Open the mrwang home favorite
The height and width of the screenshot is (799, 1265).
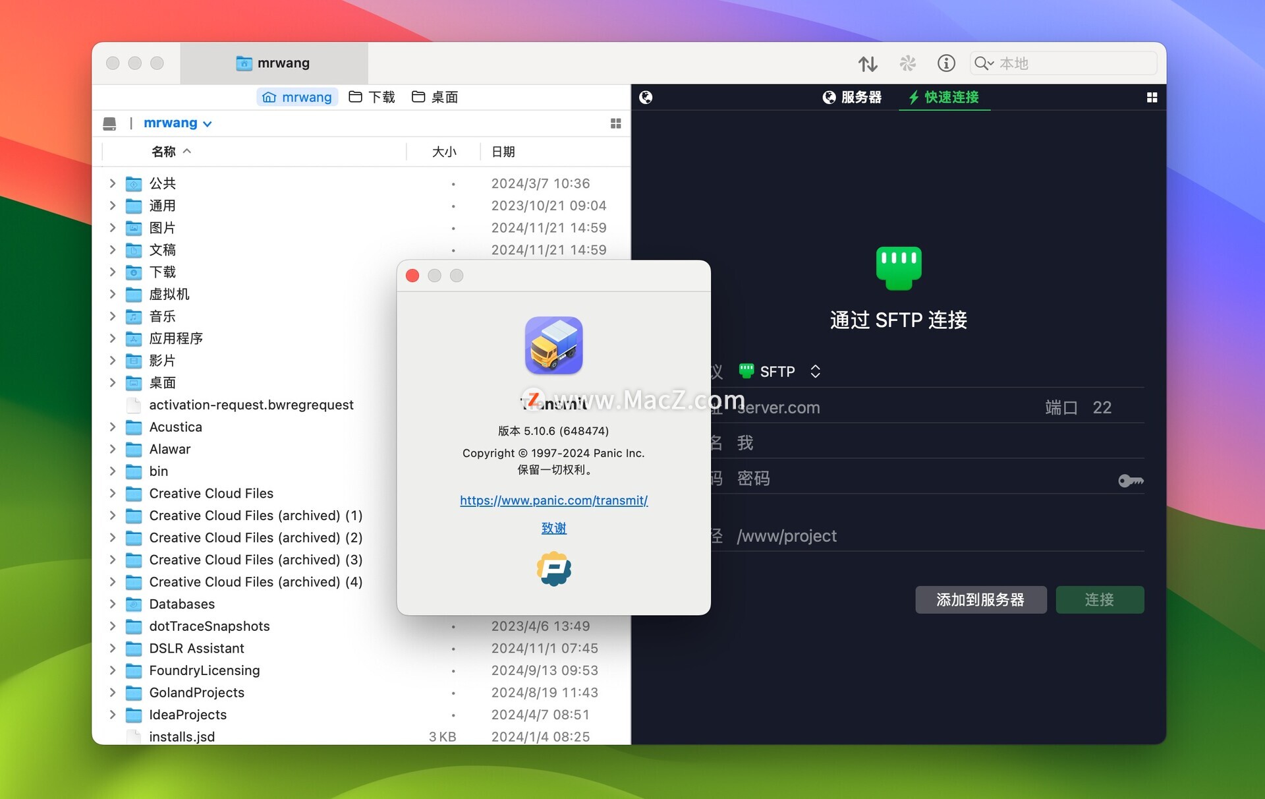(x=297, y=97)
